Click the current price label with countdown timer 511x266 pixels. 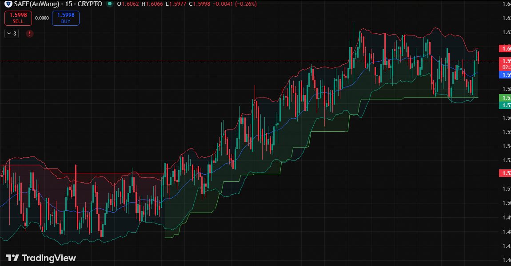[x=505, y=64]
